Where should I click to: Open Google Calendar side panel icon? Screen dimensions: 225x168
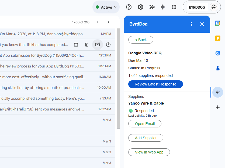point(217,23)
